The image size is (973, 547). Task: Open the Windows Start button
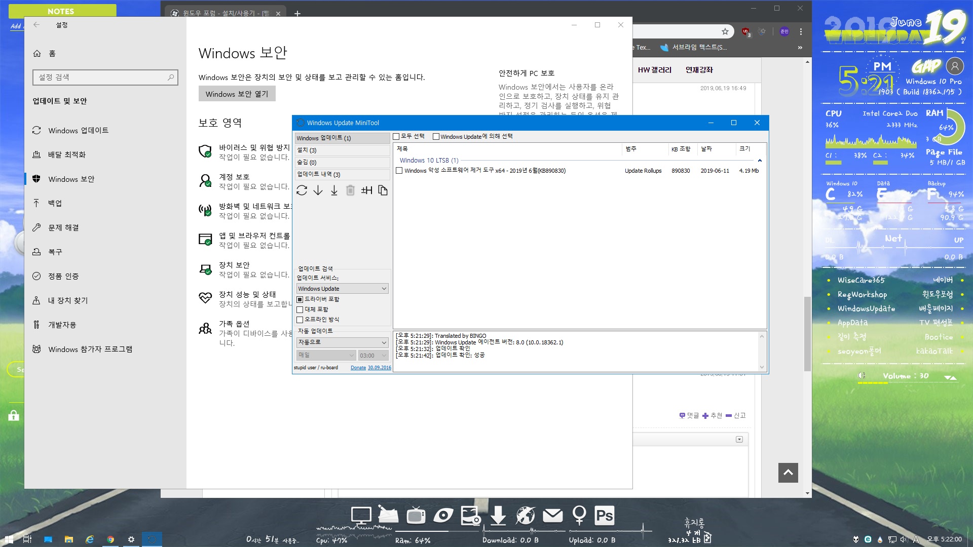click(9, 539)
